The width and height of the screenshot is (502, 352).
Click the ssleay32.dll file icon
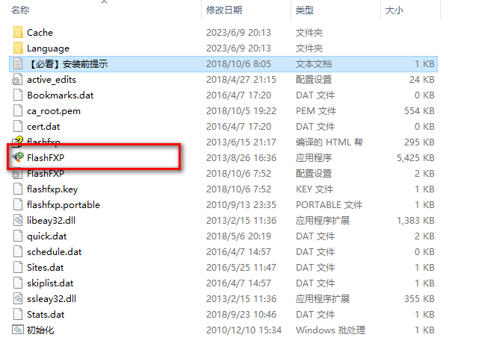(18, 298)
